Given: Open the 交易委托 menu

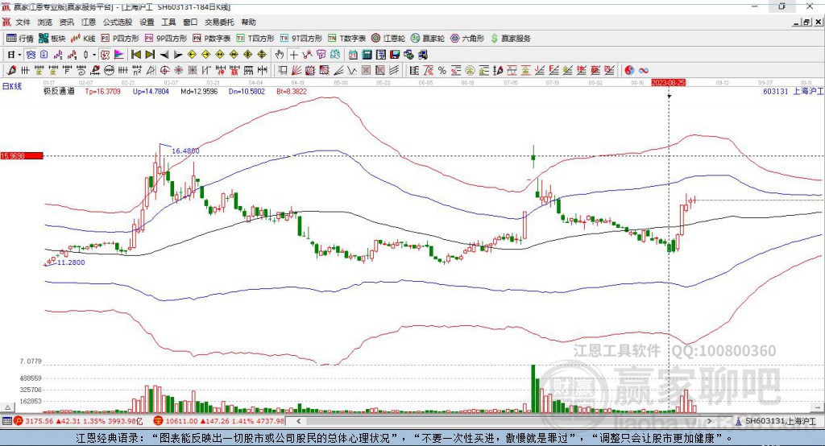Looking at the screenshot, I should click(x=219, y=22).
